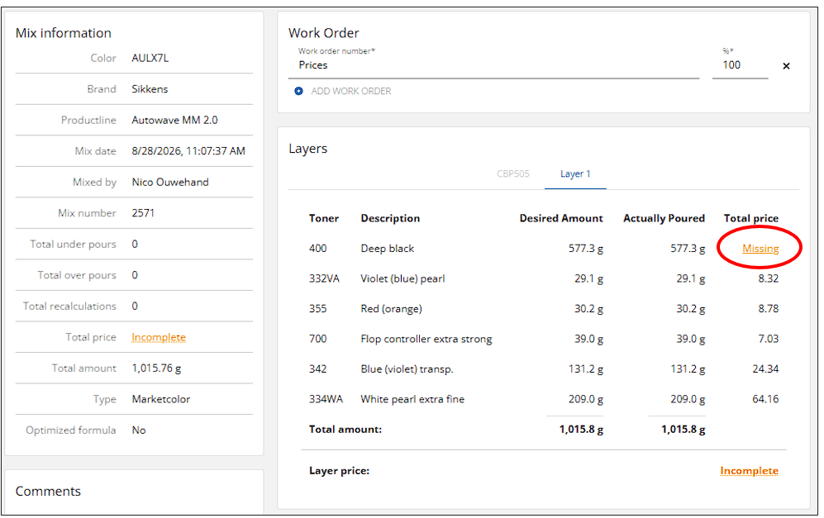This screenshot has width=824, height=518.
Task: Click Flop controller extra strong row
Action: click(543, 339)
